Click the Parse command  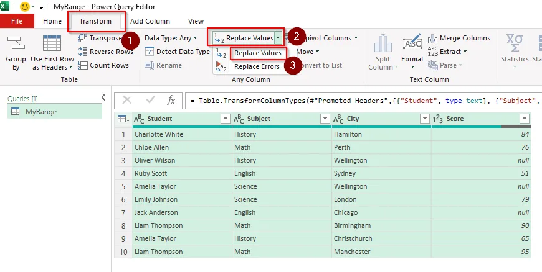[x=445, y=65]
